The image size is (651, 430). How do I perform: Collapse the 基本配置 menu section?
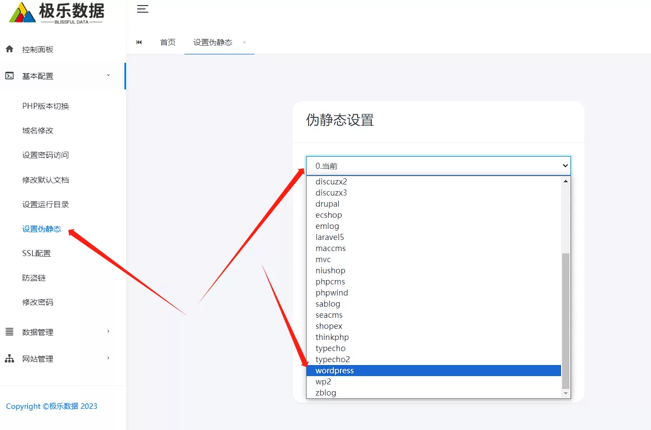pos(63,76)
